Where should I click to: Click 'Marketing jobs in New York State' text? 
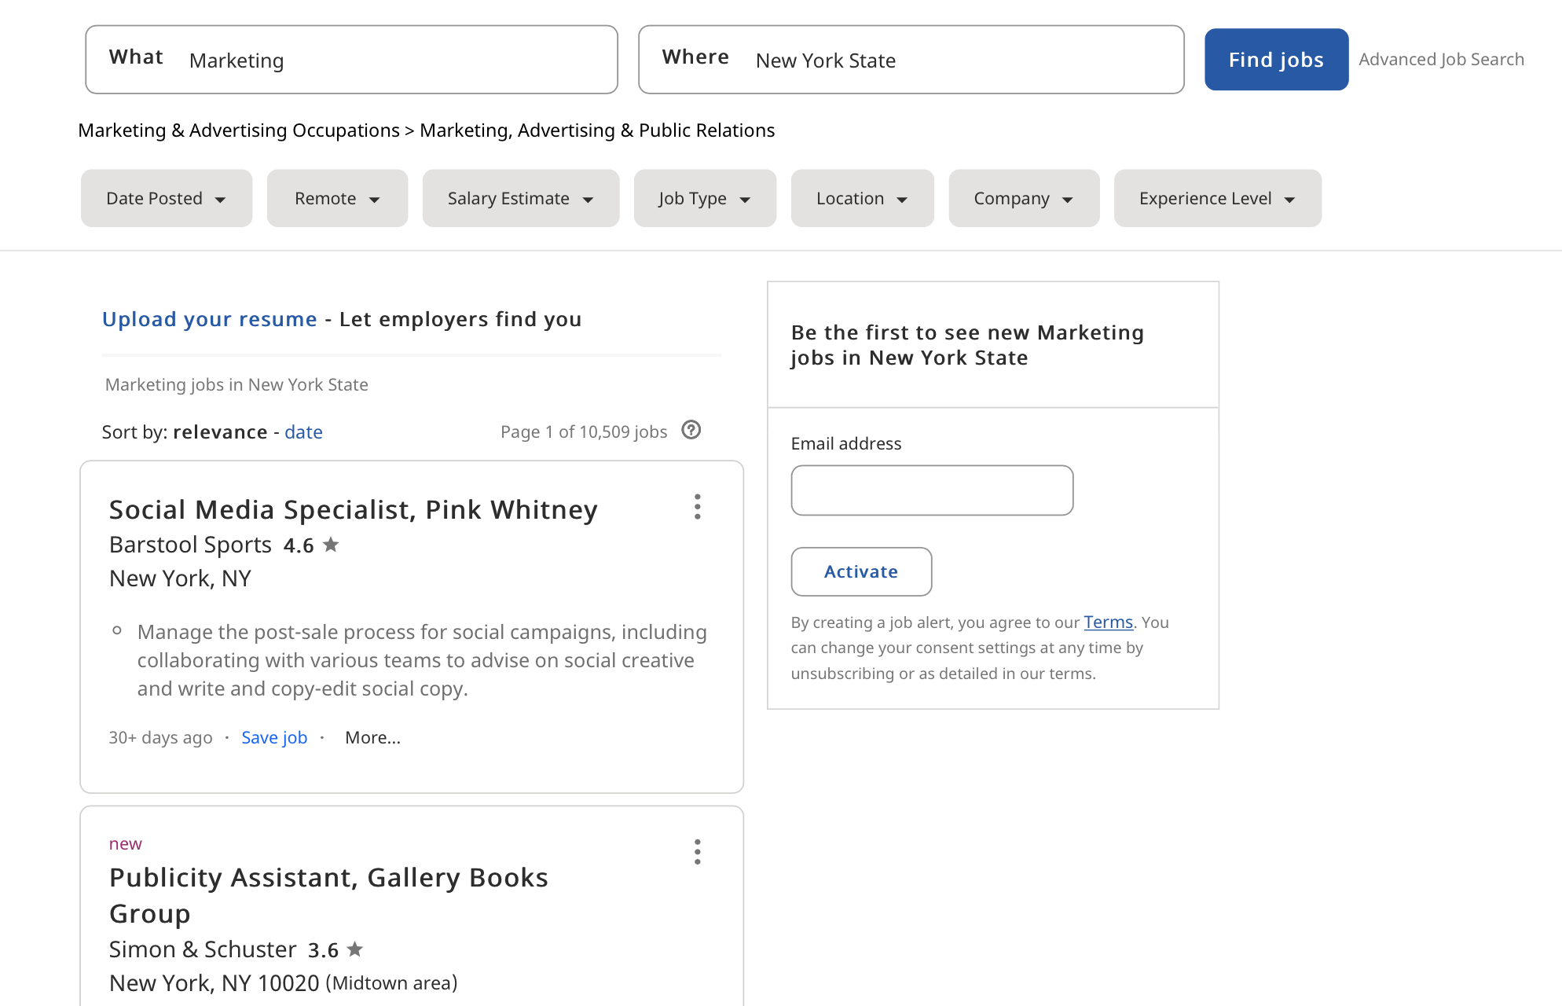pos(236,385)
